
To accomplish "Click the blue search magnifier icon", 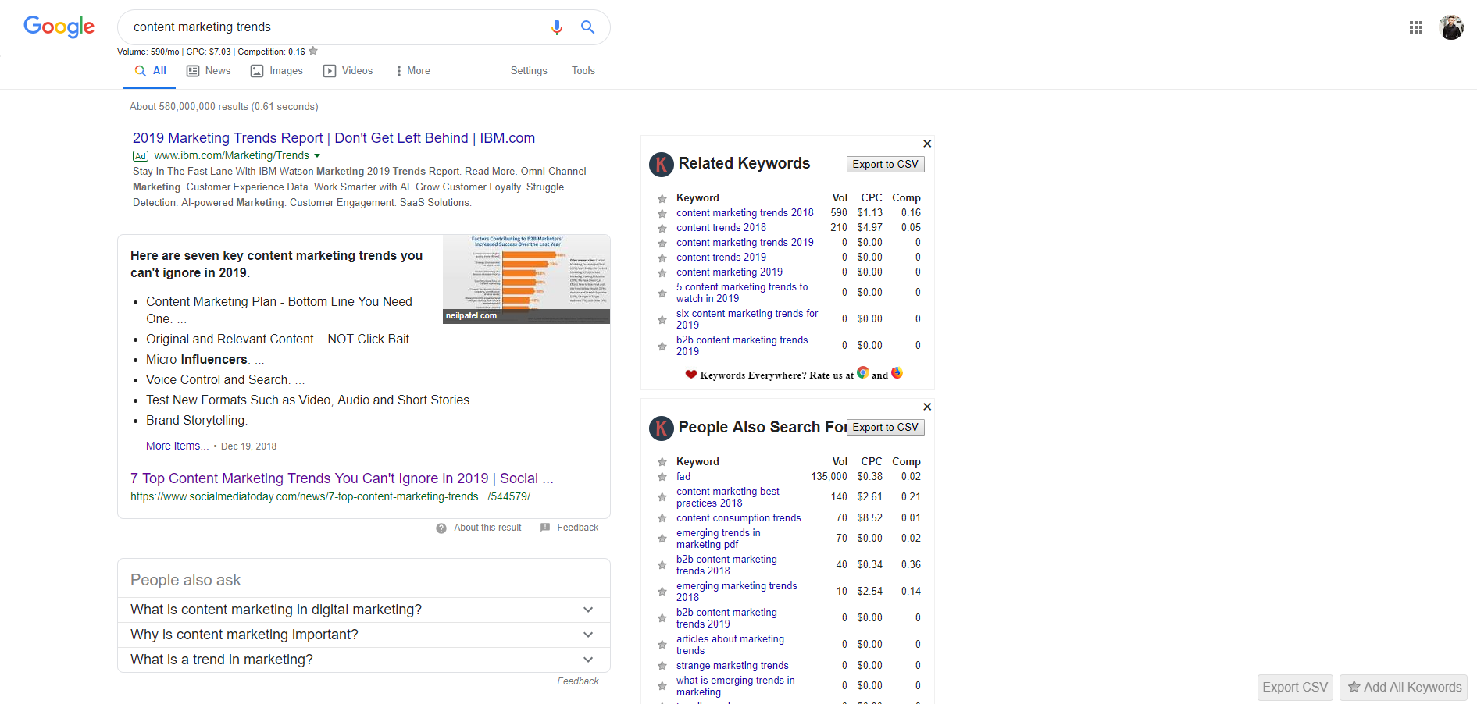I will tap(588, 27).
